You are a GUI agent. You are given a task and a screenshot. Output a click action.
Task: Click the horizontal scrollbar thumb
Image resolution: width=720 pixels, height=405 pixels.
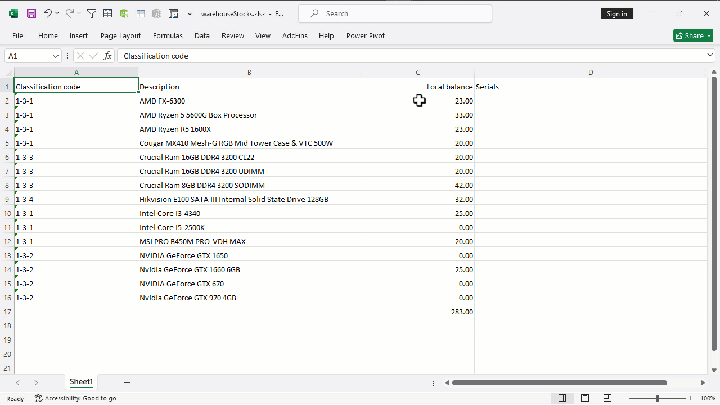click(560, 382)
